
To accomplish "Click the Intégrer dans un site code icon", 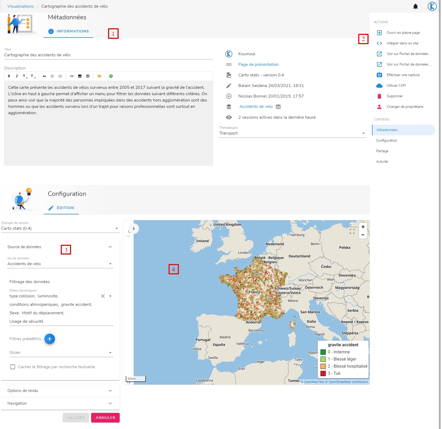I will pos(379,43).
